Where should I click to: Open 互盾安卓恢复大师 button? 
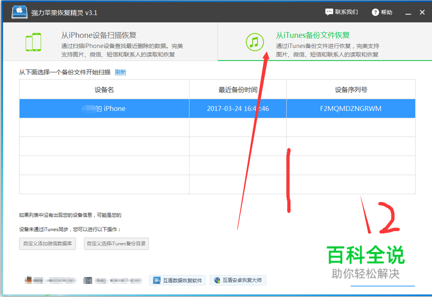pos(238,280)
